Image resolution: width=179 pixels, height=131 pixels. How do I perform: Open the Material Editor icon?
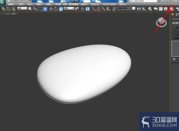coord(172,9)
